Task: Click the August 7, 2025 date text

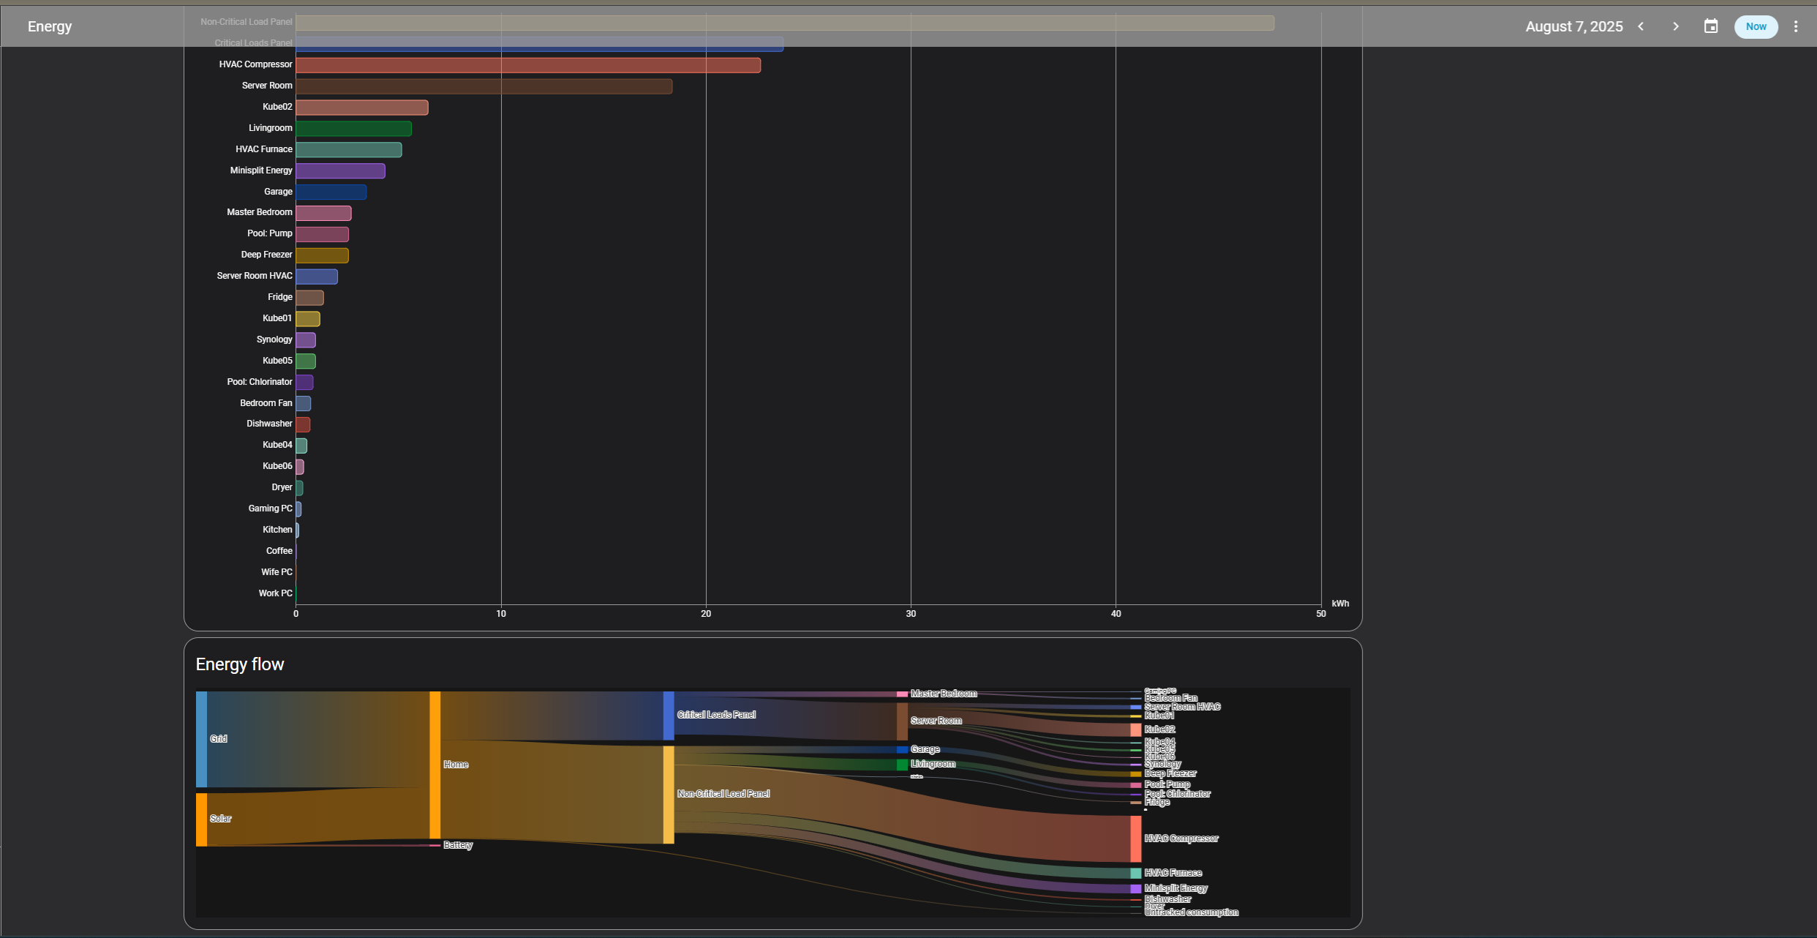Action: tap(1574, 26)
